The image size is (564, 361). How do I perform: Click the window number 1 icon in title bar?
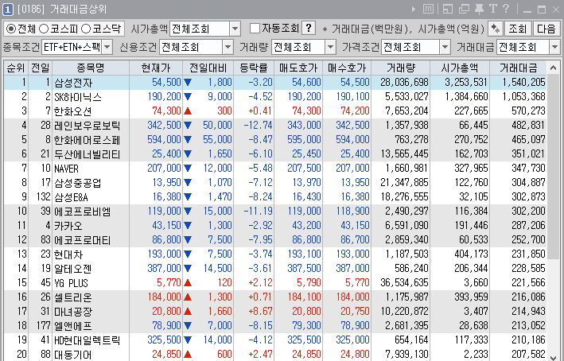[x=7, y=10]
